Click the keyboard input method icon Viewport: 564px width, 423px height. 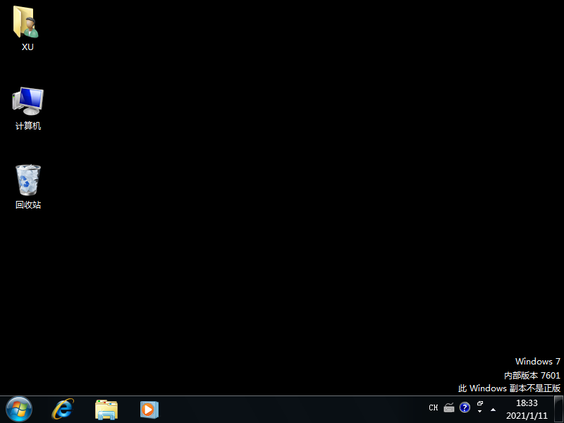(449, 407)
